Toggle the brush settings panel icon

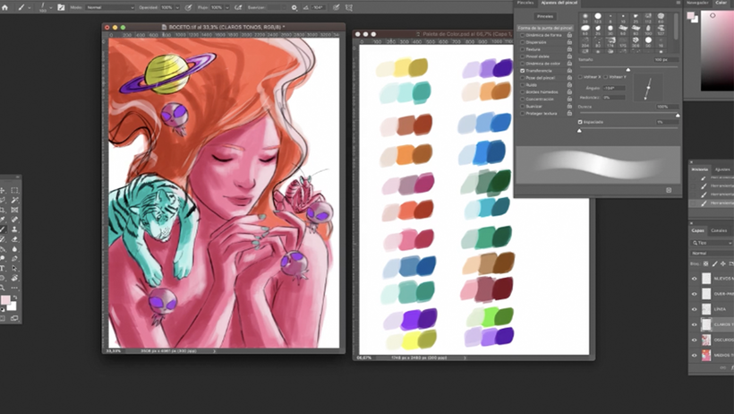[61, 7]
